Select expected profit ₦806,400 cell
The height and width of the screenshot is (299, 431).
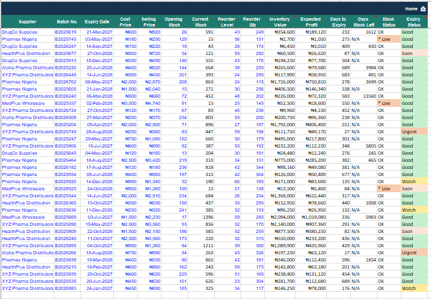tap(311, 125)
